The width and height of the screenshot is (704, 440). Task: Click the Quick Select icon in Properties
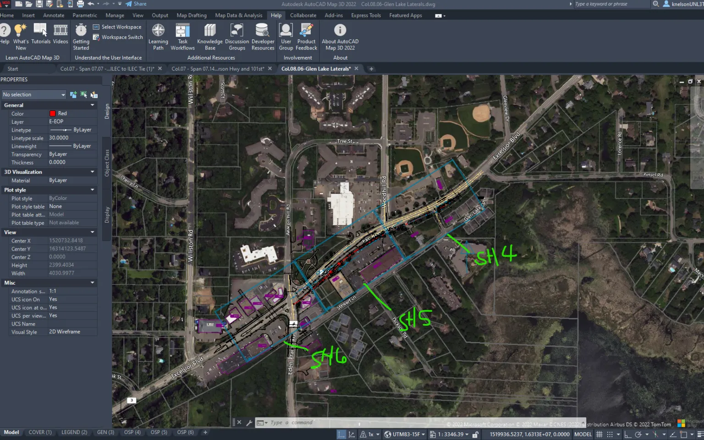[94, 95]
